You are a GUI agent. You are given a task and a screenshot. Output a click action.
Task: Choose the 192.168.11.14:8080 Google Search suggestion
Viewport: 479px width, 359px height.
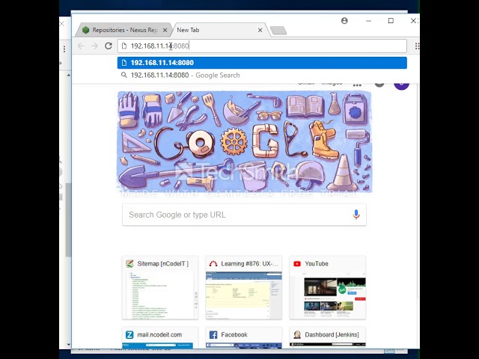coord(262,75)
